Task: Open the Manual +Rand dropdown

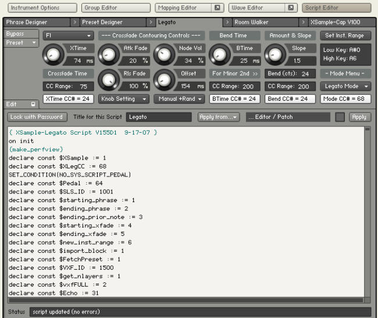Action: tap(179, 99)
